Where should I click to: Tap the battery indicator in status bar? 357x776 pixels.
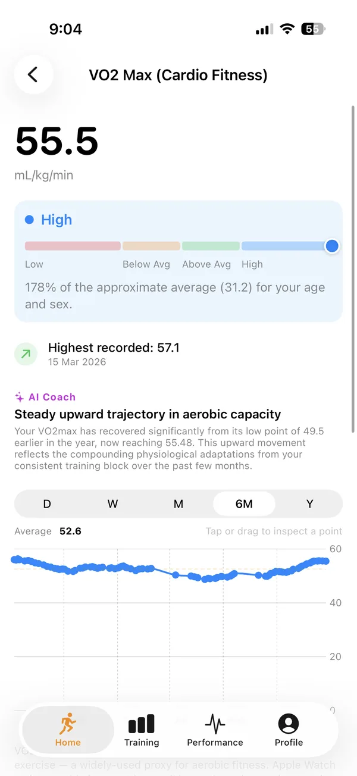coord(313,29)
